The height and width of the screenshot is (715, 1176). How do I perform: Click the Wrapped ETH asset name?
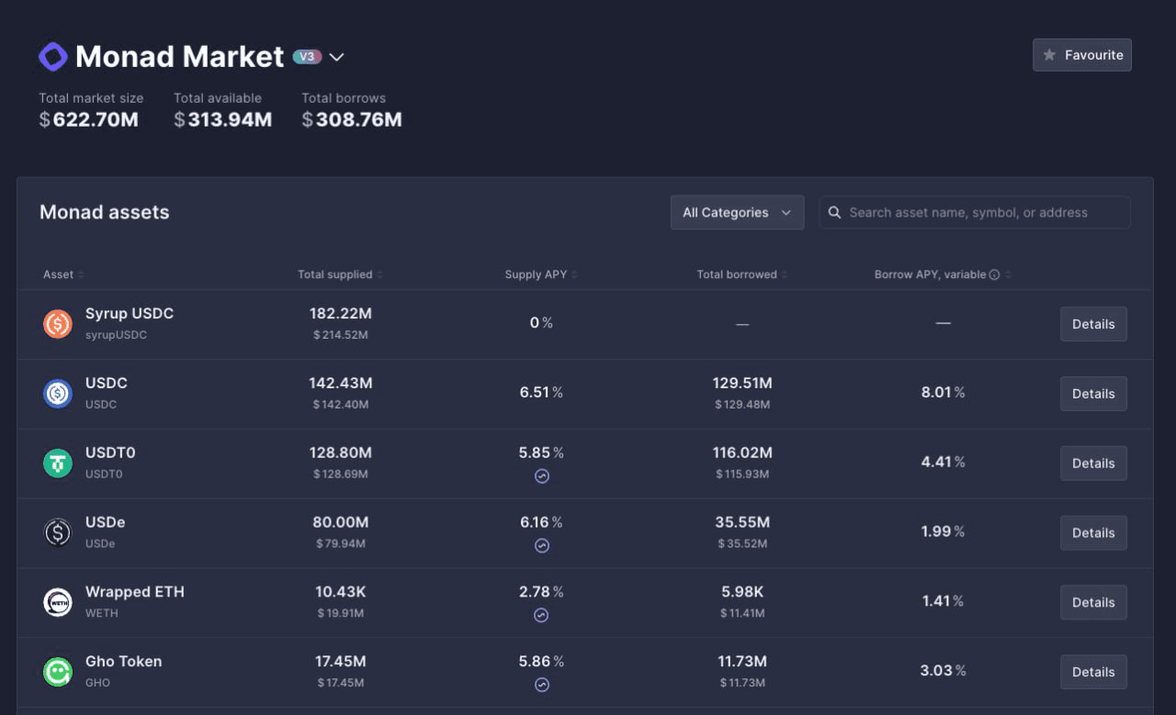(135, 592)
